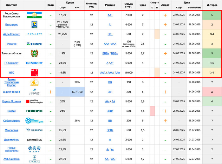Click the Воксис green logo
Screen dimensions: 222x164
point(34,111)
